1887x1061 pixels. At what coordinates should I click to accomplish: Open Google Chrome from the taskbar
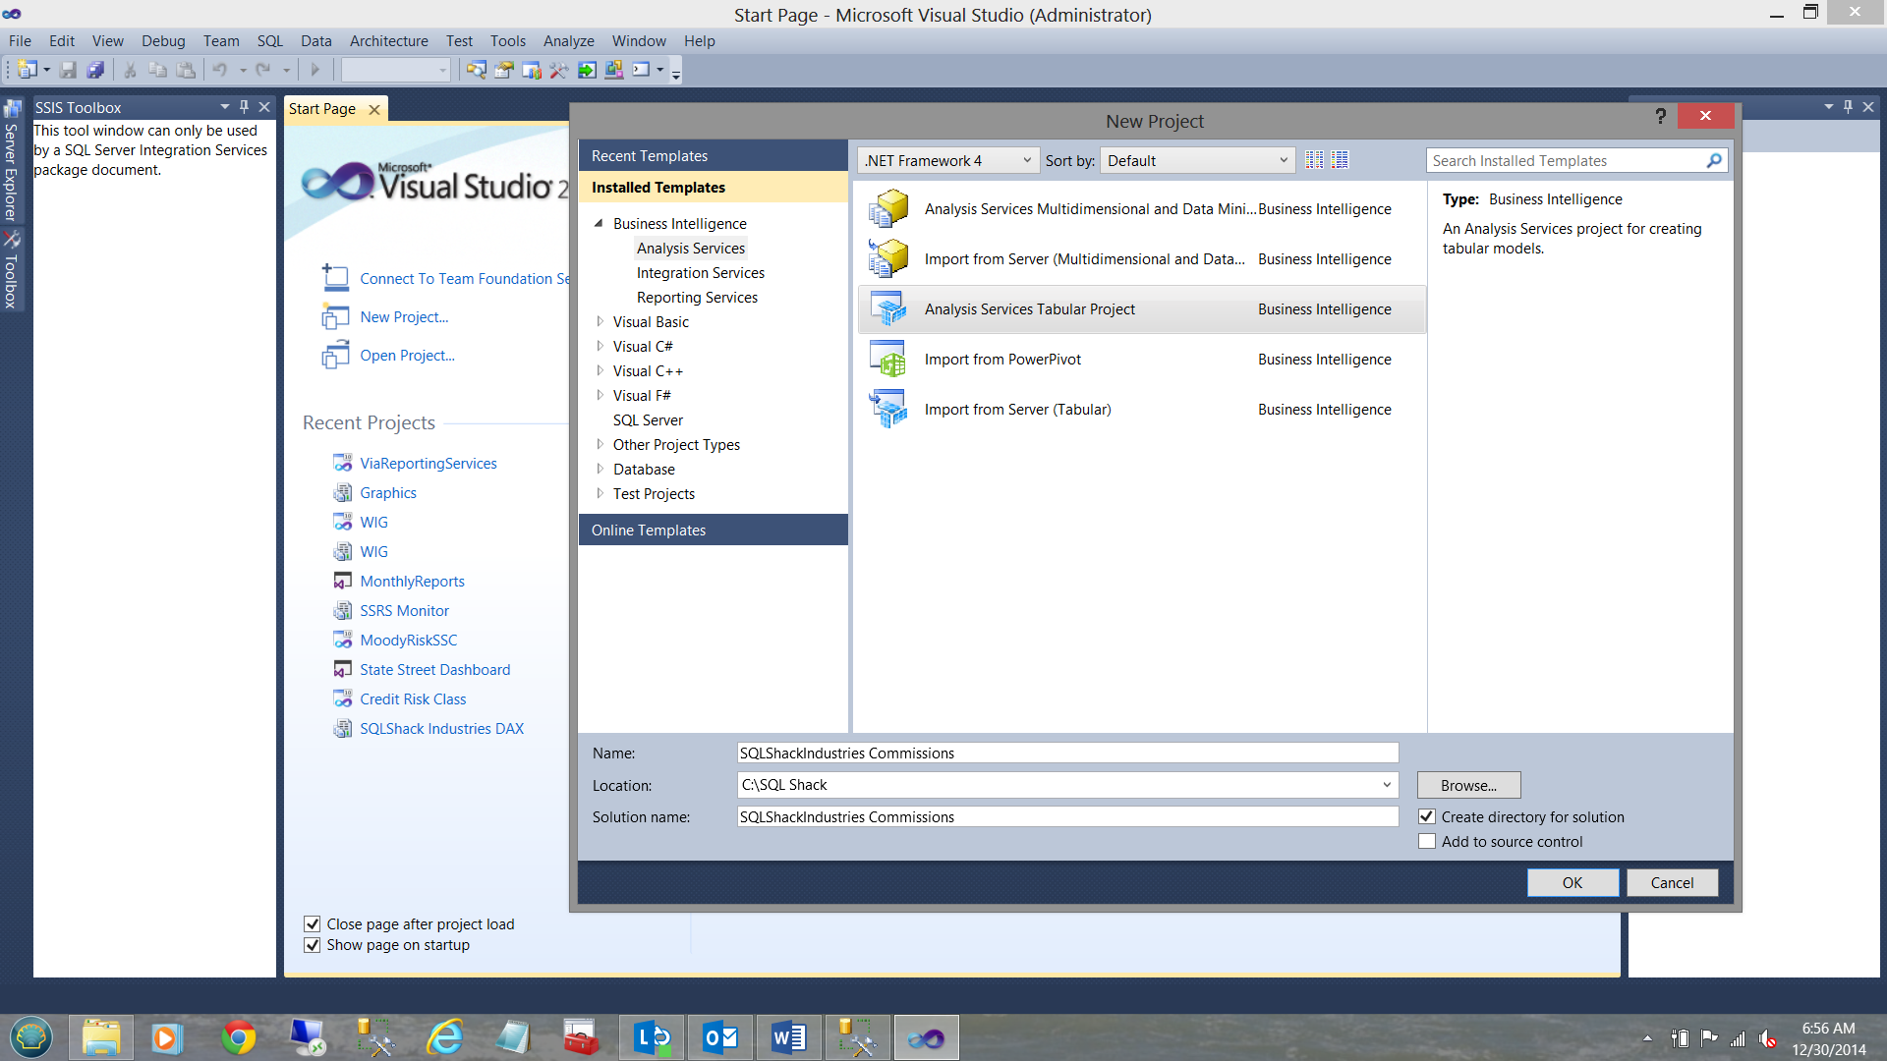tap(238, 1037)
